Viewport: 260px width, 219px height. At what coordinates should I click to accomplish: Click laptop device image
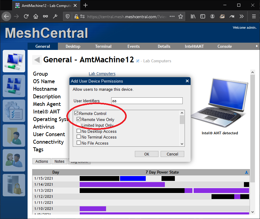tap(220, 103)
